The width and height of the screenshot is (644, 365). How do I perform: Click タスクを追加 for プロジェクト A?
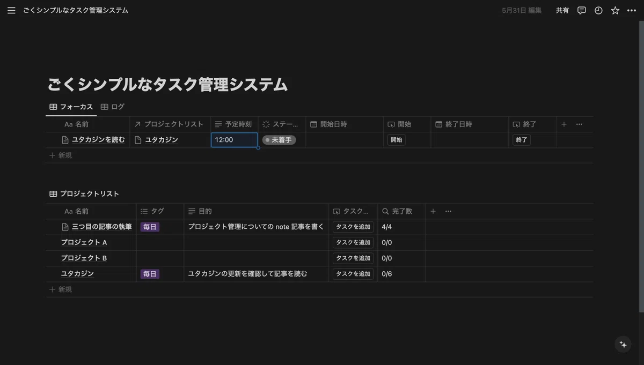353,242
